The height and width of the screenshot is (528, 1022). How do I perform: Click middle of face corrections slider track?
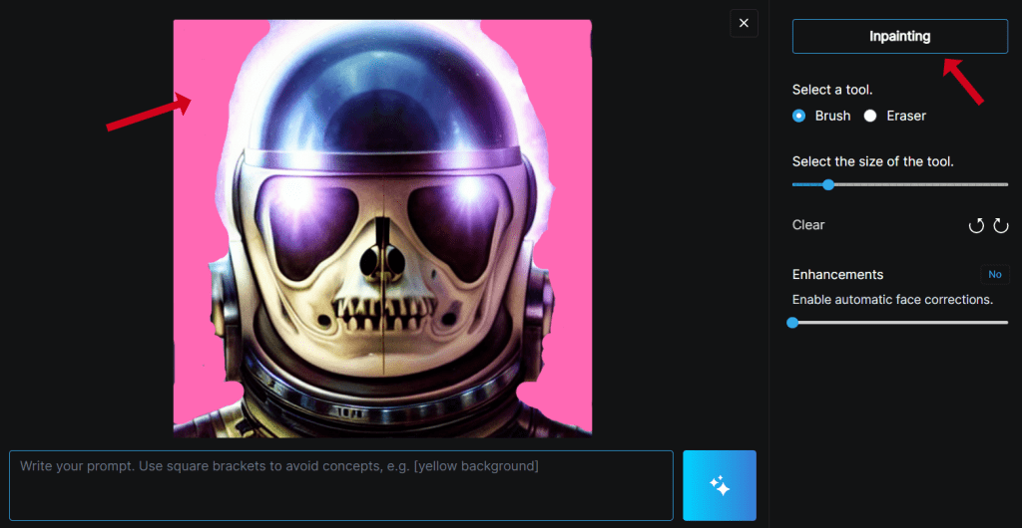[900, 323]
